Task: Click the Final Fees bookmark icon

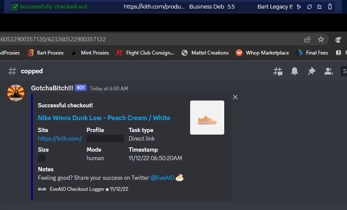Action: pyautogui.click(x=299, y=53)
